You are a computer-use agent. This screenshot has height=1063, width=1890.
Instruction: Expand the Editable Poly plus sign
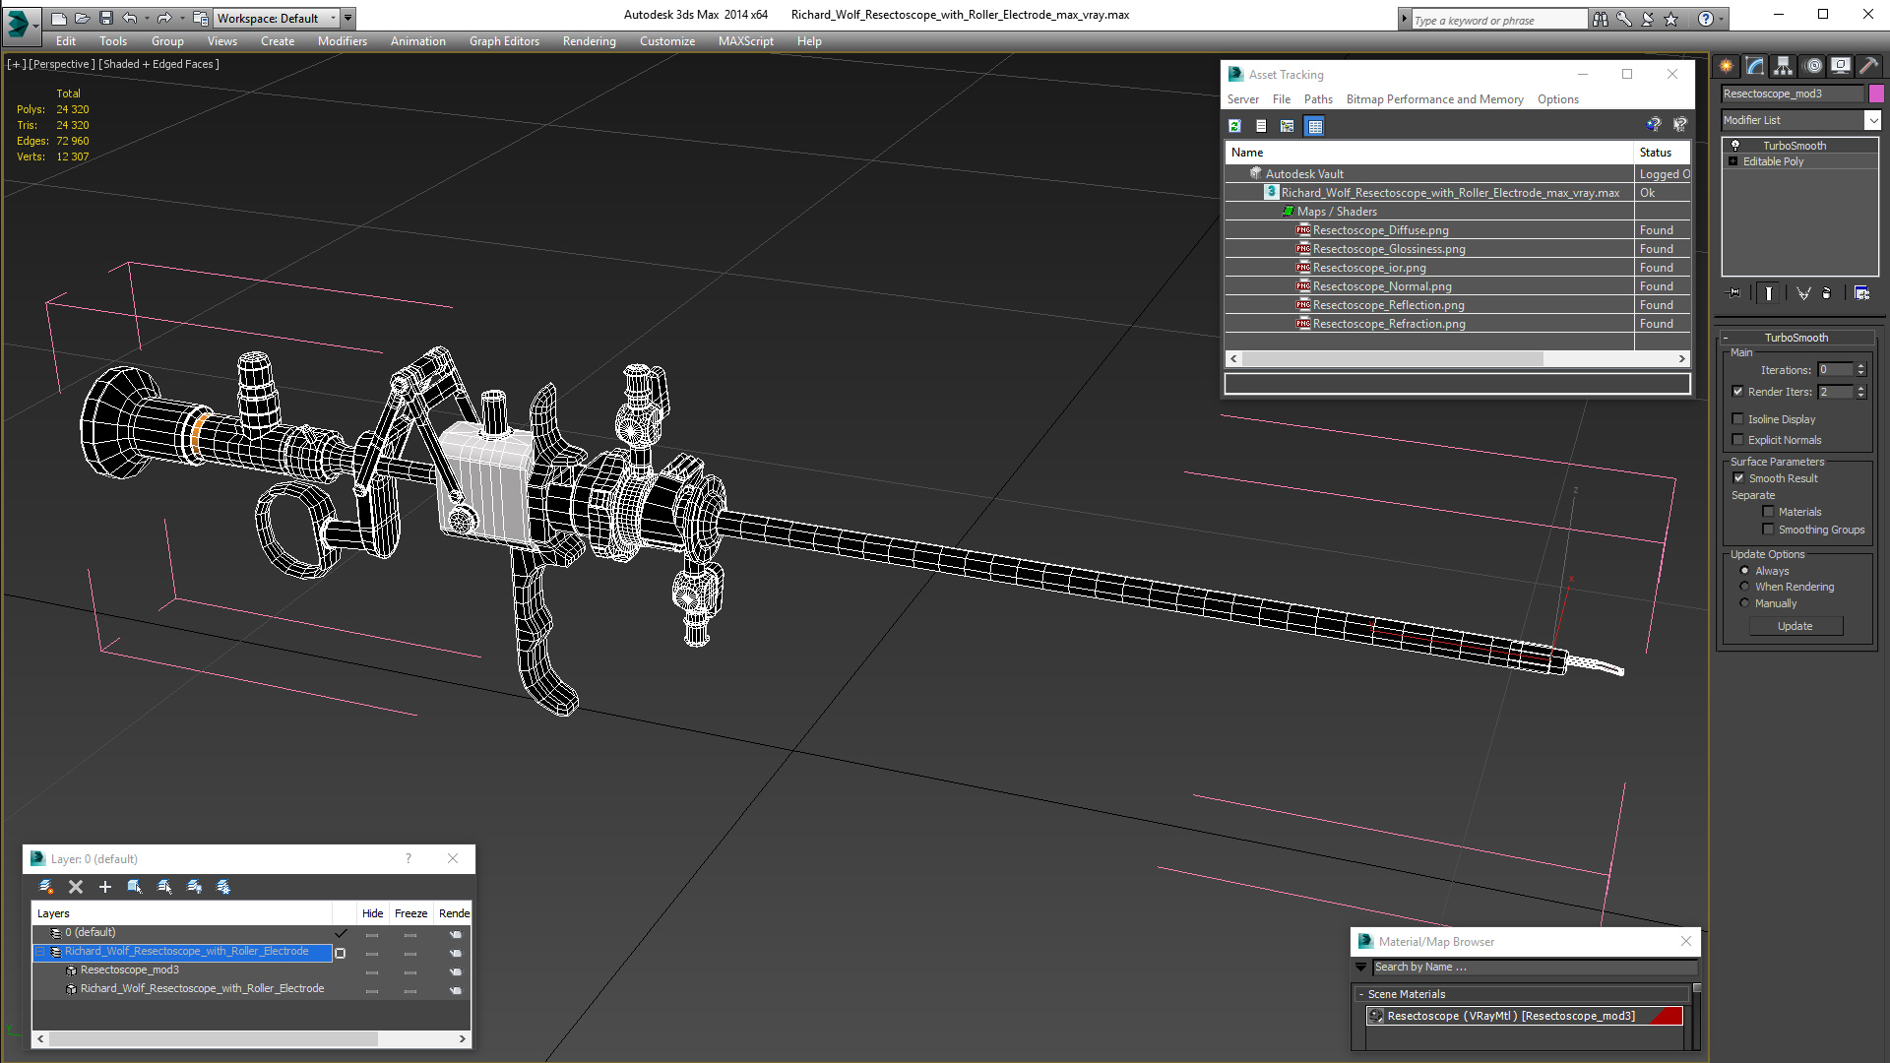[x=1732, y=161]
